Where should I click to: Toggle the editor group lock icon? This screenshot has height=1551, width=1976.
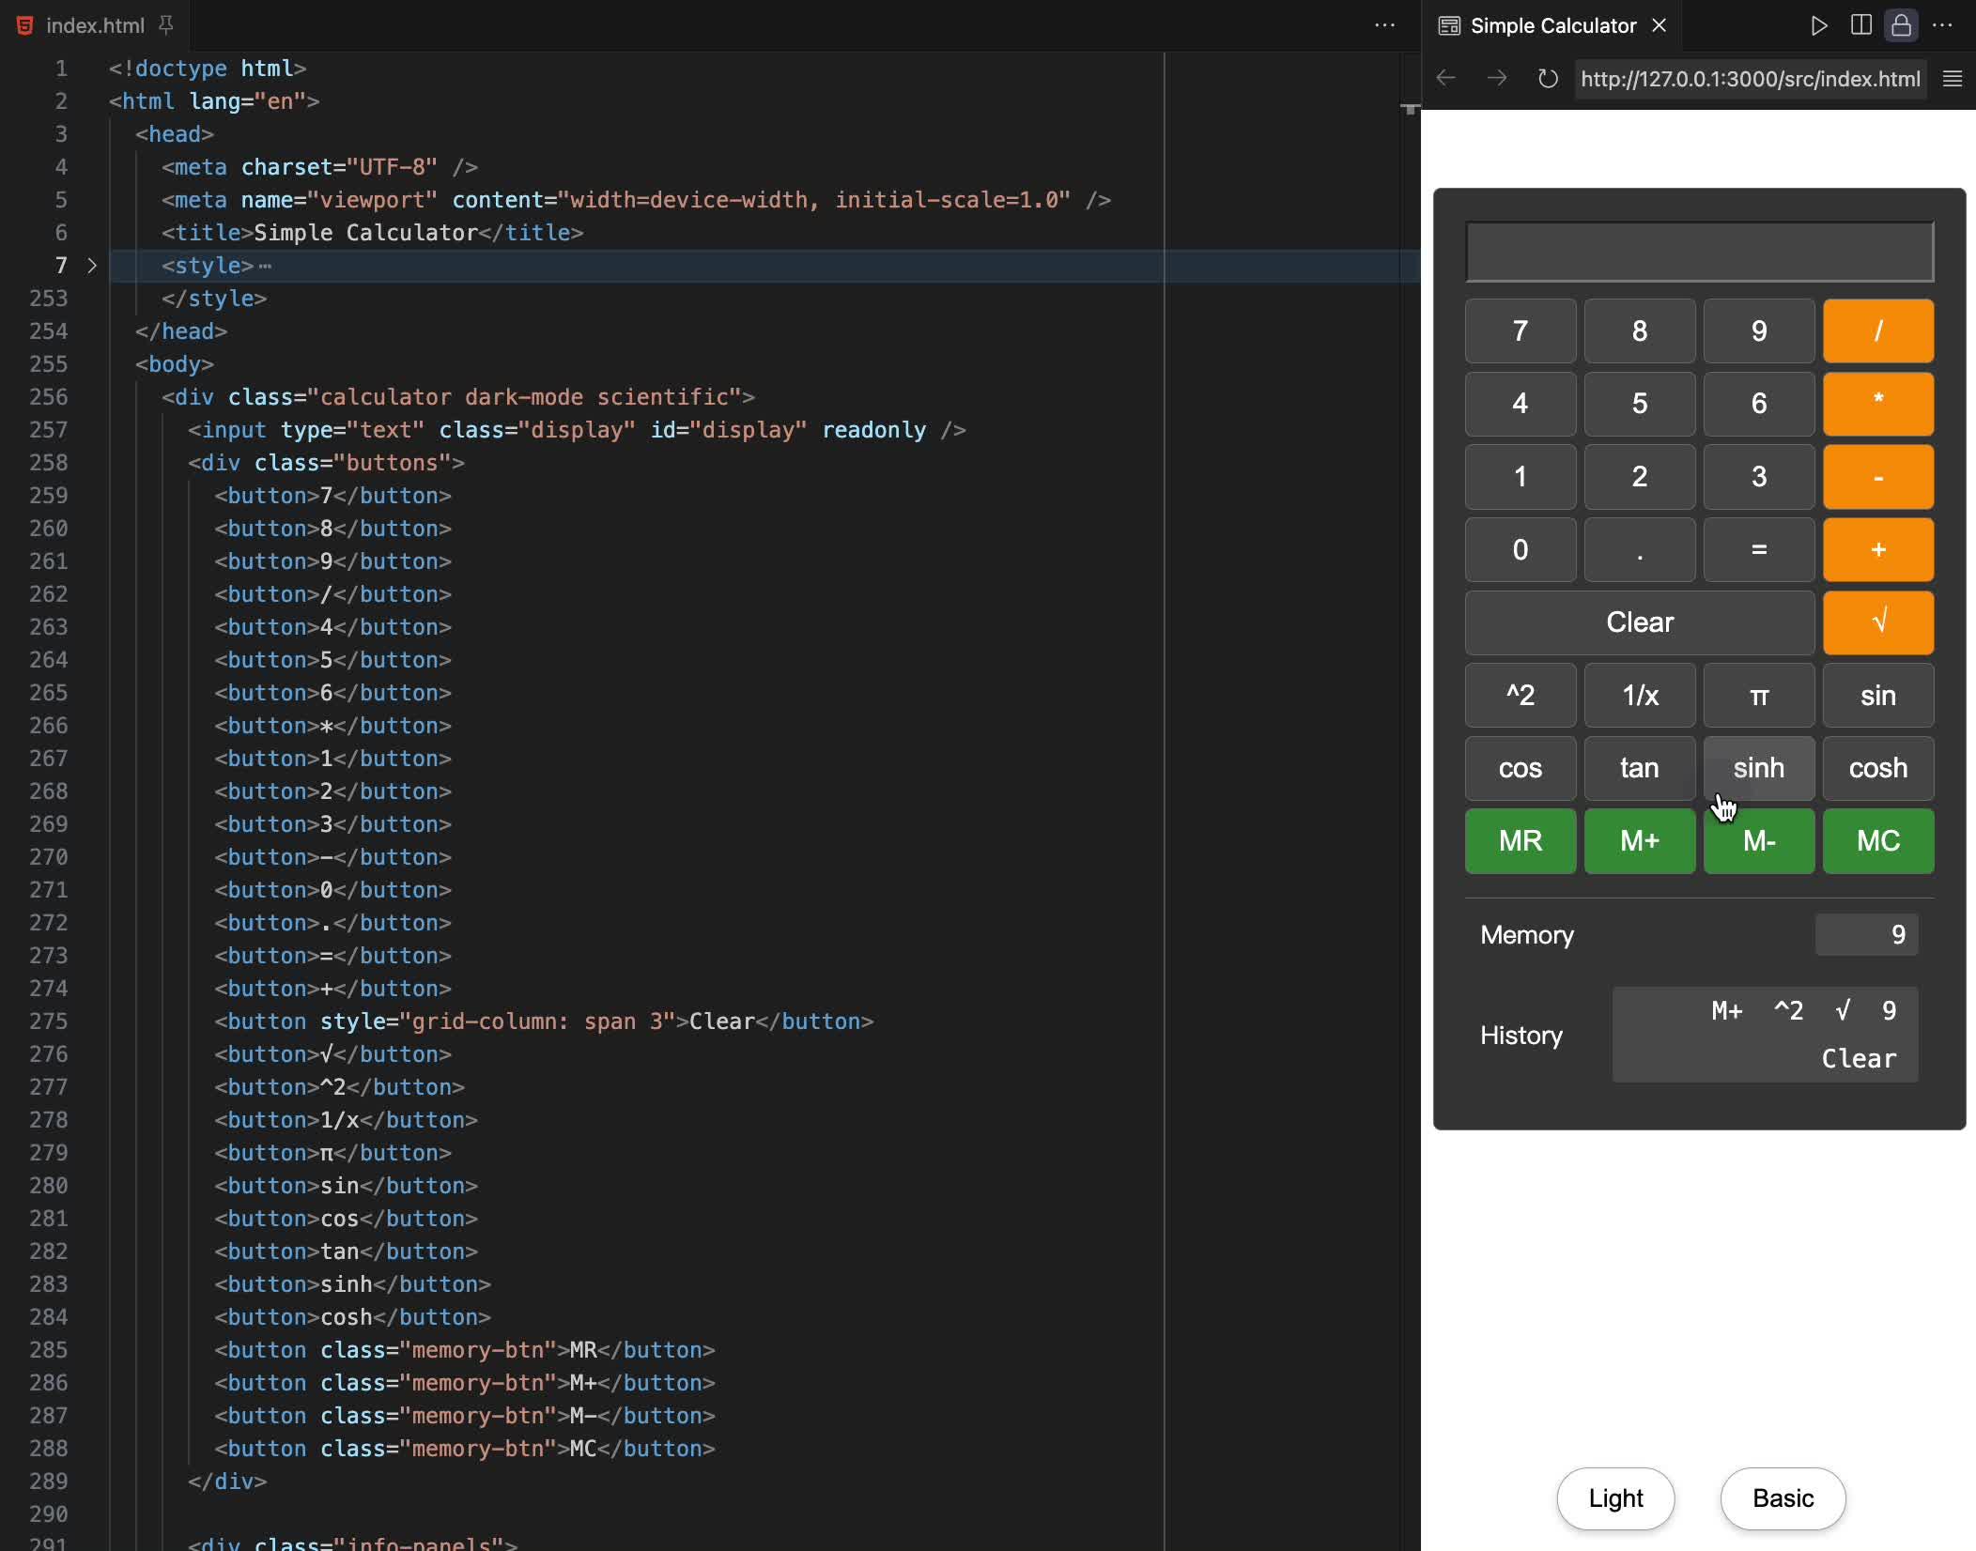(1901, 25)
